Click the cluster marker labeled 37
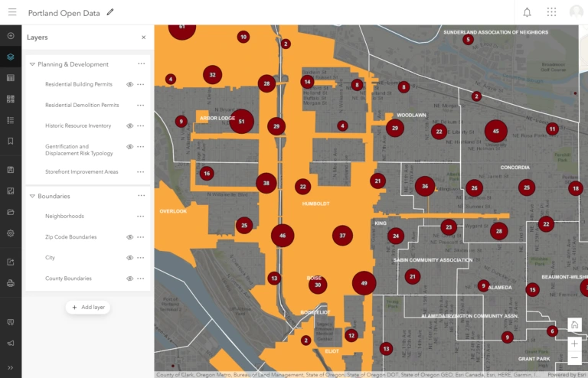This screenshot has height=378, width=588. (x=342, y=236)
